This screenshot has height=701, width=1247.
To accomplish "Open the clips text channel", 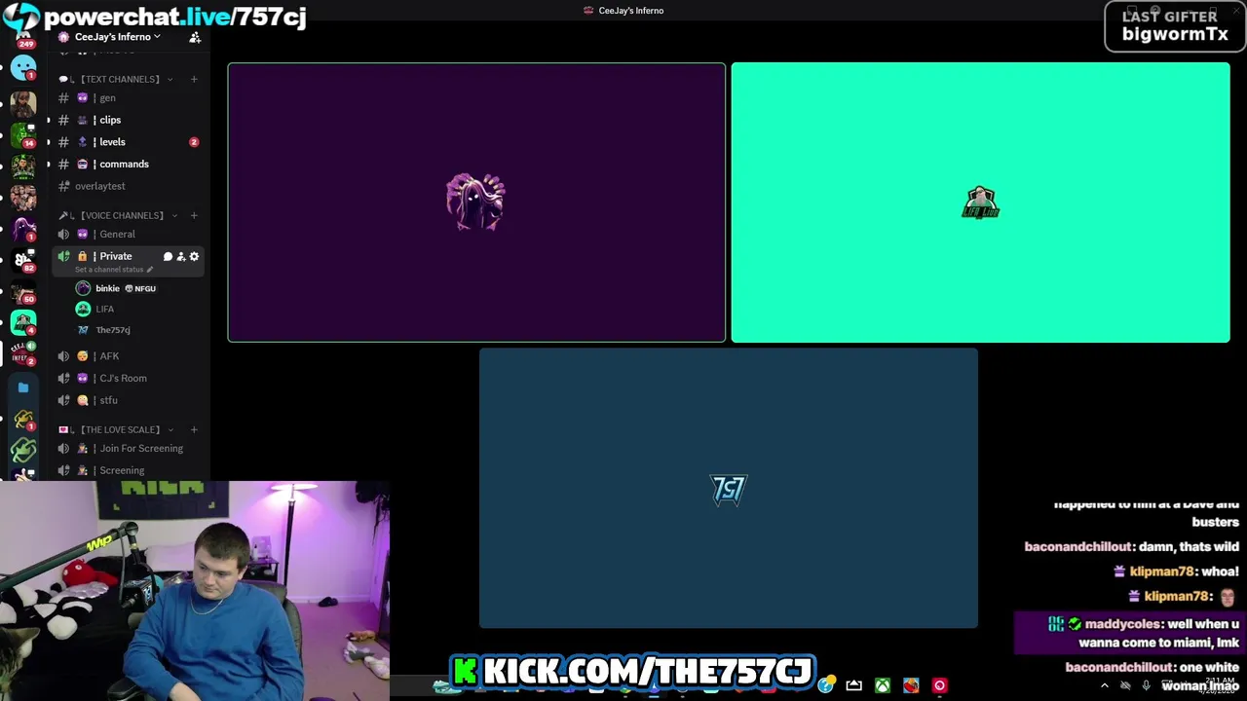I will pyautogui.click(x=127, y=120).
